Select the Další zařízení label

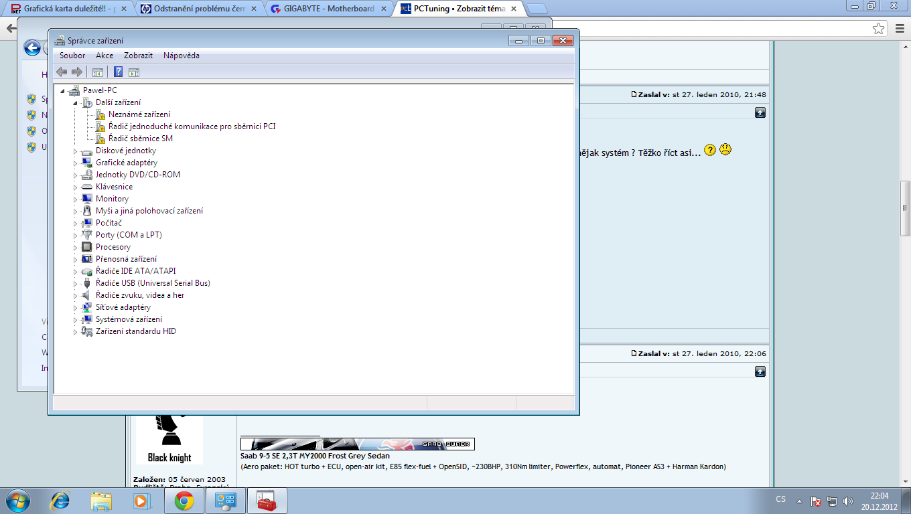pos(118,102)
